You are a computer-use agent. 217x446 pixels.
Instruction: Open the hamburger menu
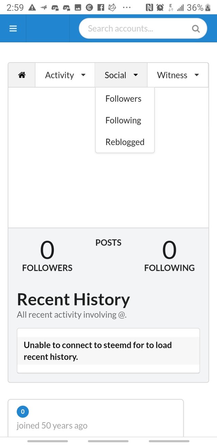pyautogui.click(x=13, y=28)
